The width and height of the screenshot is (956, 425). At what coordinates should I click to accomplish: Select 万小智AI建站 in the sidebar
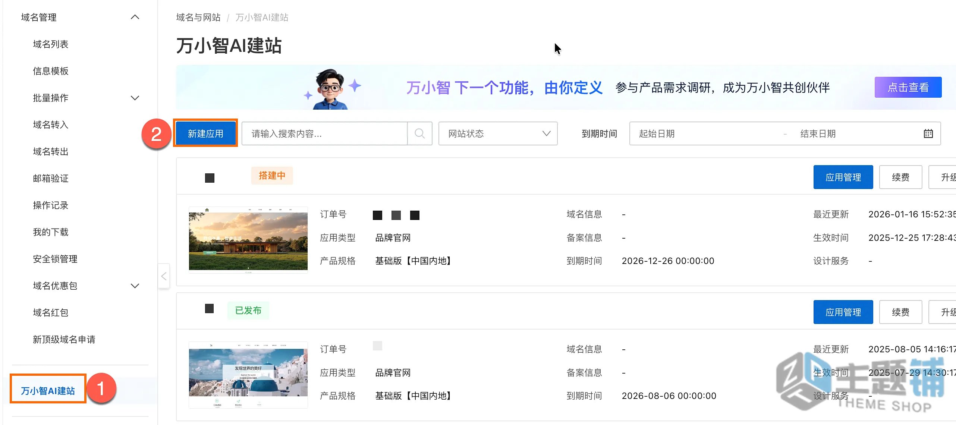pos(48,390)
